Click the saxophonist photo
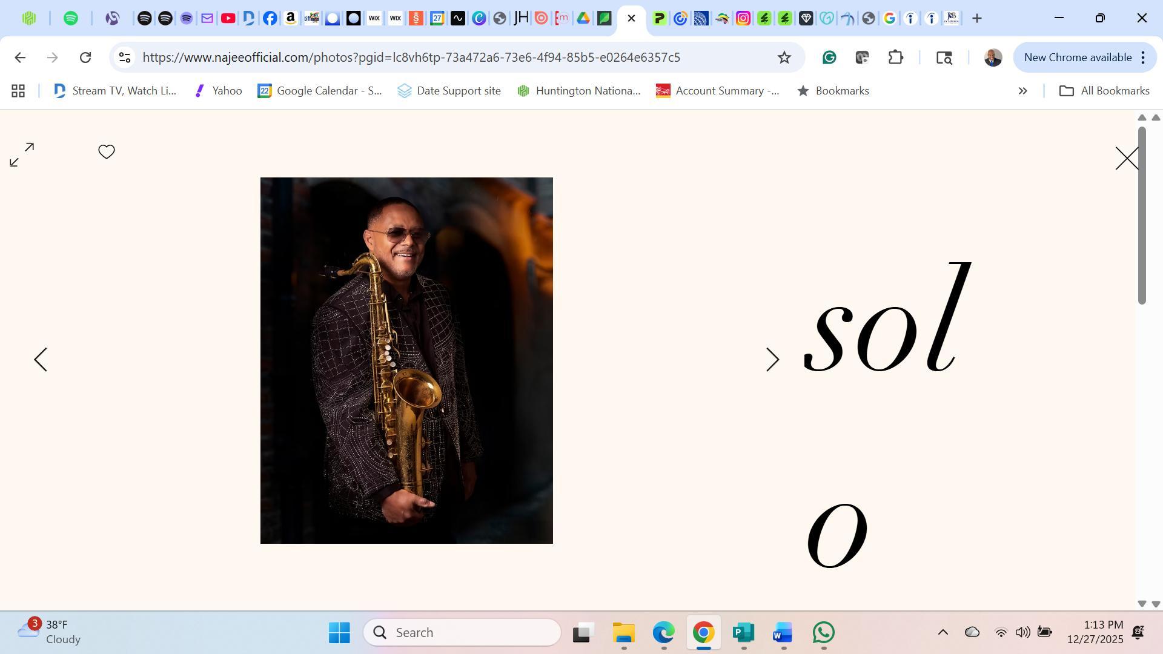 coord(406,360)
